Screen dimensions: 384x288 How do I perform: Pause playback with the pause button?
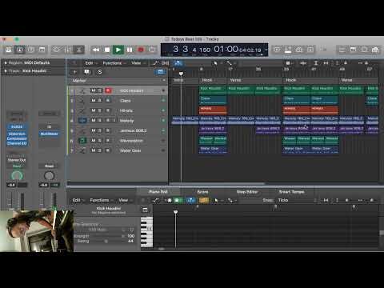point(130,50)
